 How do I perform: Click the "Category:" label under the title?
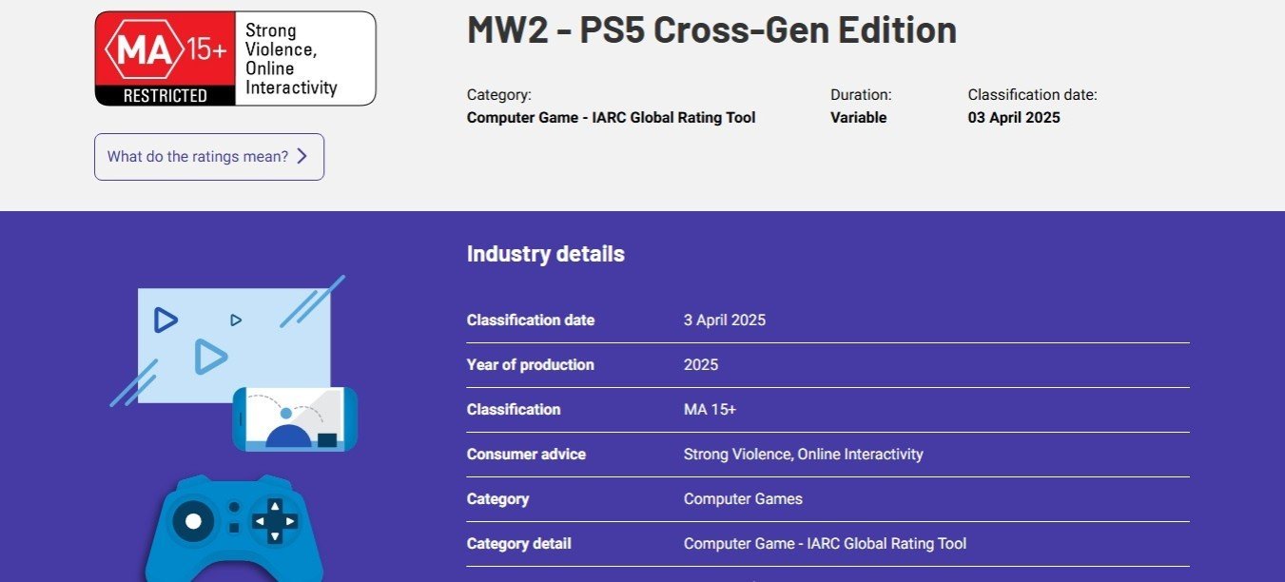499,95
